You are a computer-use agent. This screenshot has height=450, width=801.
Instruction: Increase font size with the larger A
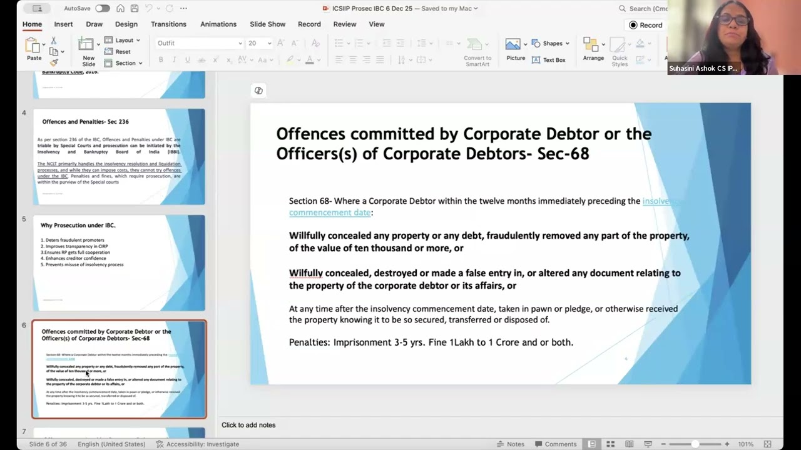281,43
